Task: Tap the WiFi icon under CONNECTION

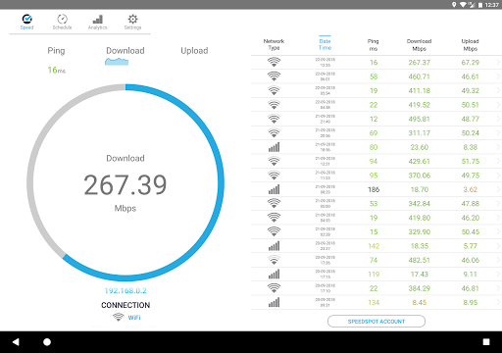Action: [x=118, y=317]
